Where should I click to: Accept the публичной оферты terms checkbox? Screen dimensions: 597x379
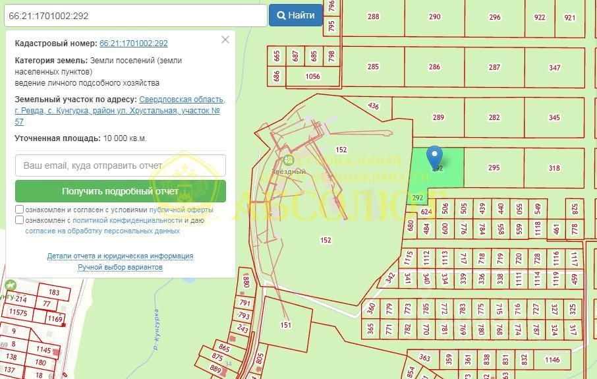point(19,210)
